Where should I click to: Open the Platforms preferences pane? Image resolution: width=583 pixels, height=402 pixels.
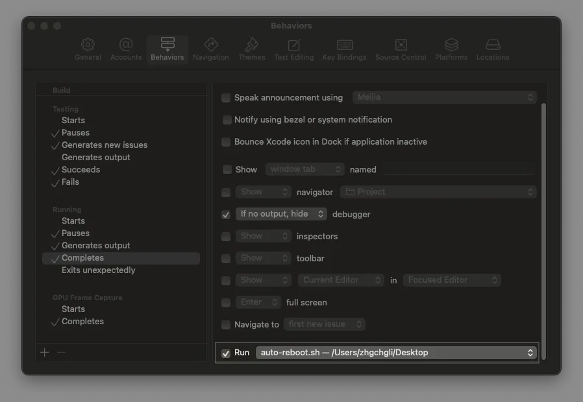click(x=451, y=49)
